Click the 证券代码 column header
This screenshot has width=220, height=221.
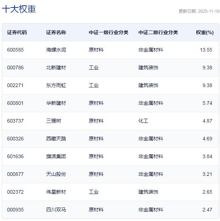click(x=17, y=32)
